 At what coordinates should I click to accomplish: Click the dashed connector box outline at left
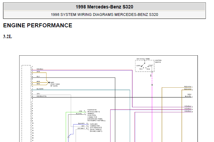pos(26,104)
